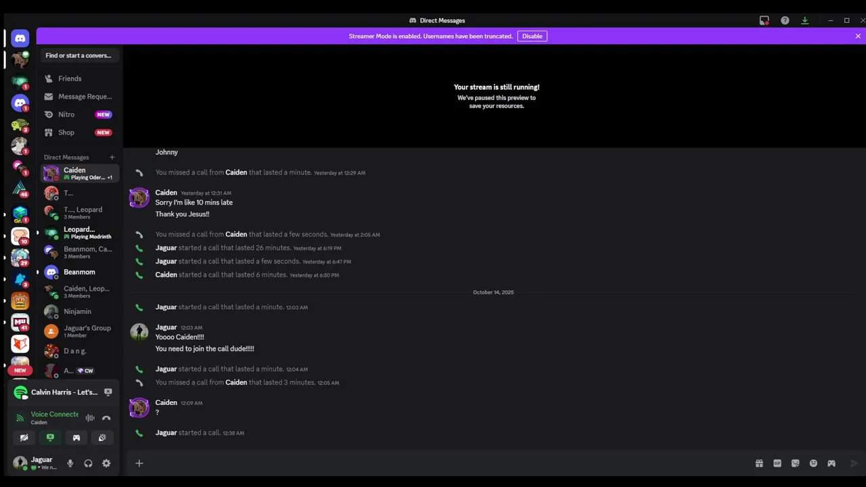Toggle headphones deafen button
The height and width of the screenshot is (487, 866).
click(88, 463)
